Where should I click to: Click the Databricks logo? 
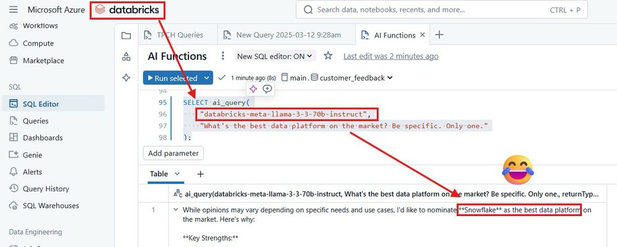(x=127, y=9)
